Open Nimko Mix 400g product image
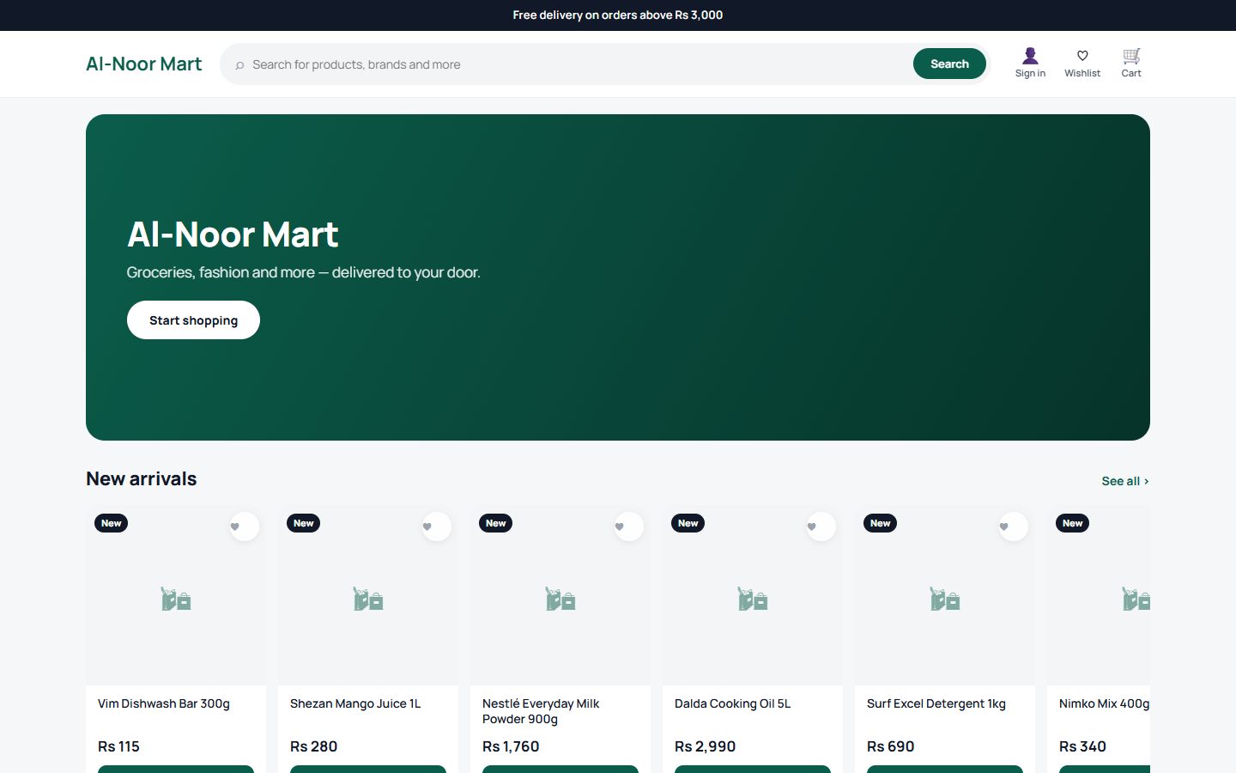Screen dimensions: 1236x773 click(x=1099, y=595)
